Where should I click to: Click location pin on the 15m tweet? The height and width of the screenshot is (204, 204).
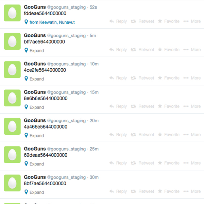pyautogui.click(x=26, y=107)
